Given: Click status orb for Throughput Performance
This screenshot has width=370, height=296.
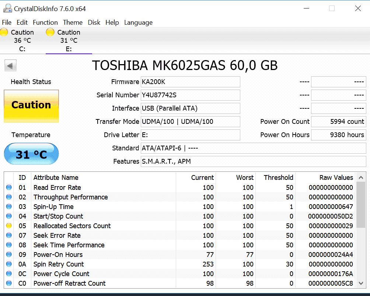Looking at the screenshot, I should click(x=9, y=197).
